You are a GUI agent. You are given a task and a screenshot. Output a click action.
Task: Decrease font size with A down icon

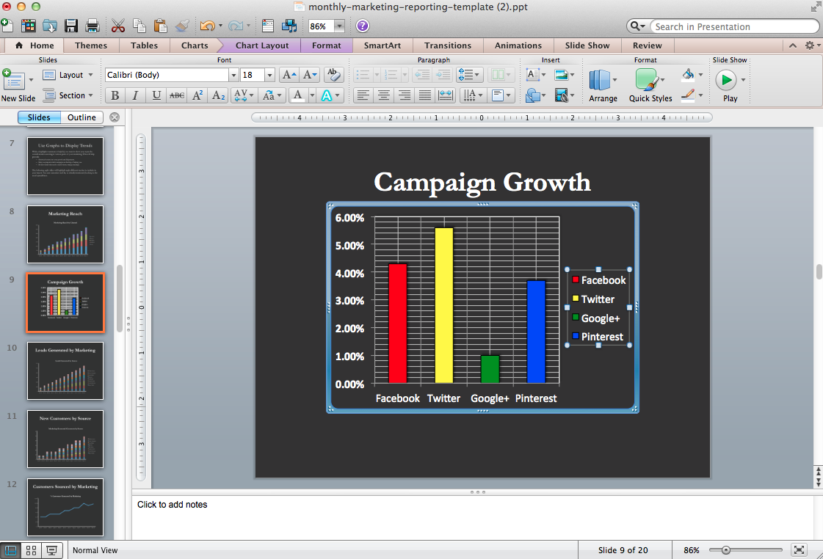(310, 75)
